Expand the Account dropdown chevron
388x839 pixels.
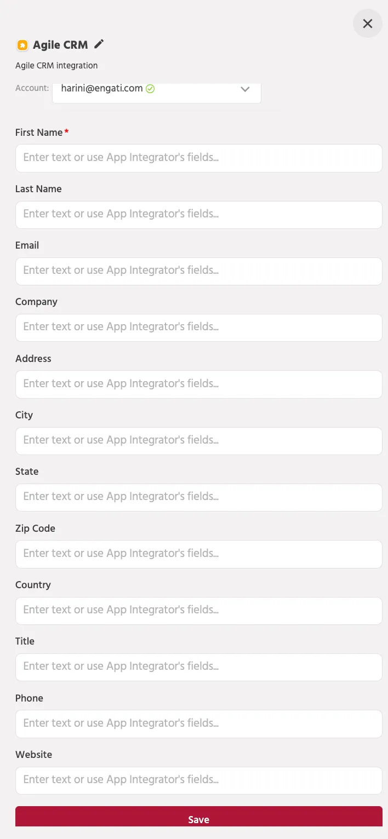pyautogui.click(x=245, y=89)
